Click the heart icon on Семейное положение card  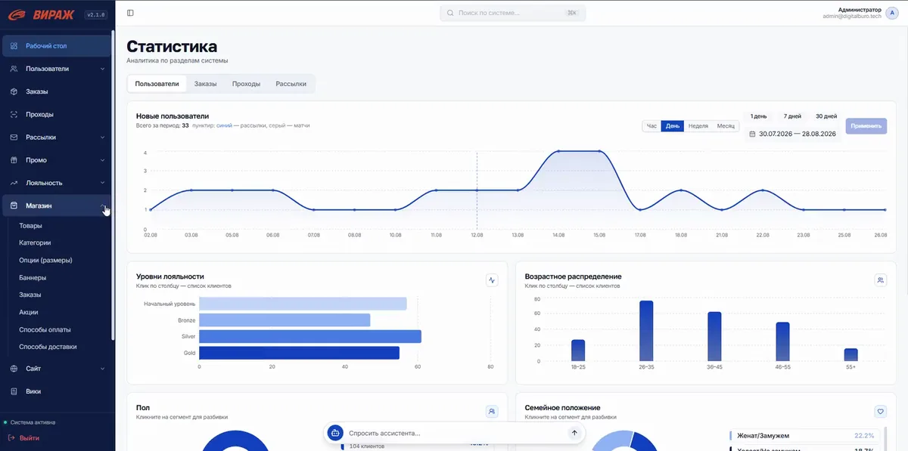881,412
